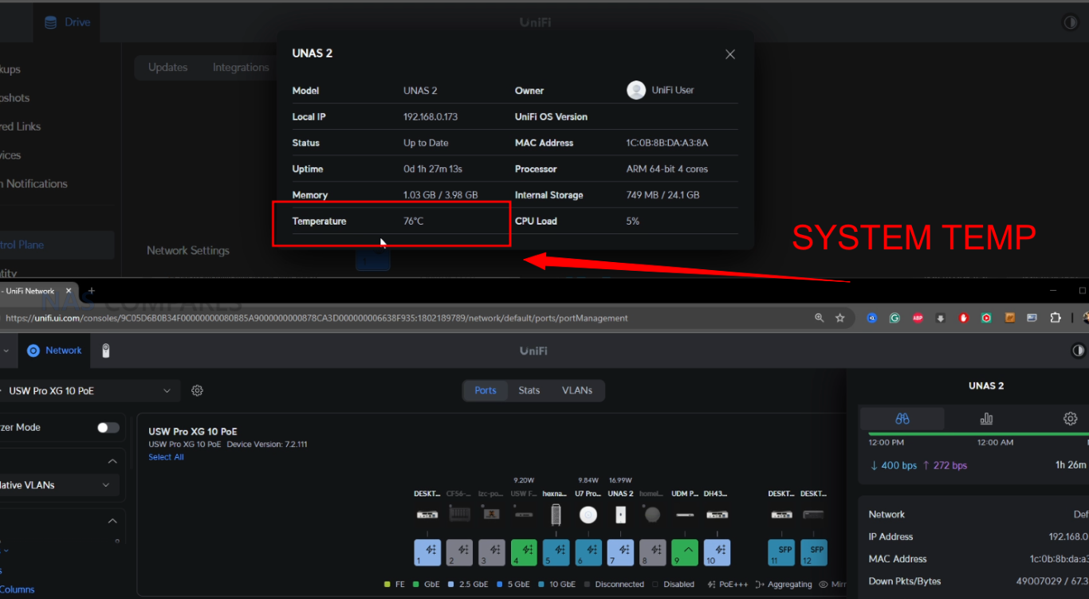
Task: Click the UniFi User owner entry
Action: [x=661, y=90]
